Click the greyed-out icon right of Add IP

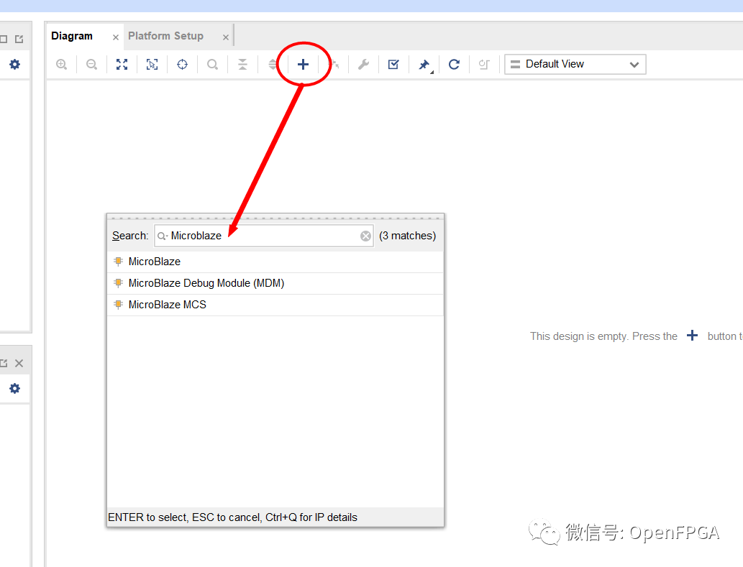point(334,65)
